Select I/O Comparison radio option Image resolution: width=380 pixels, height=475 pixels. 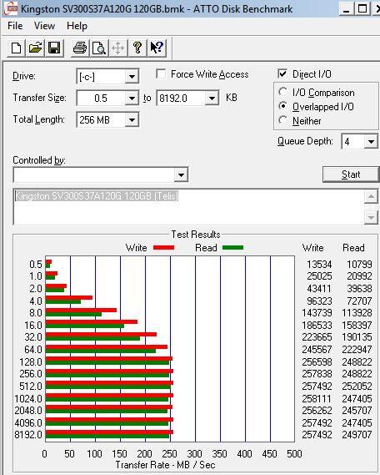coord(283,92)
